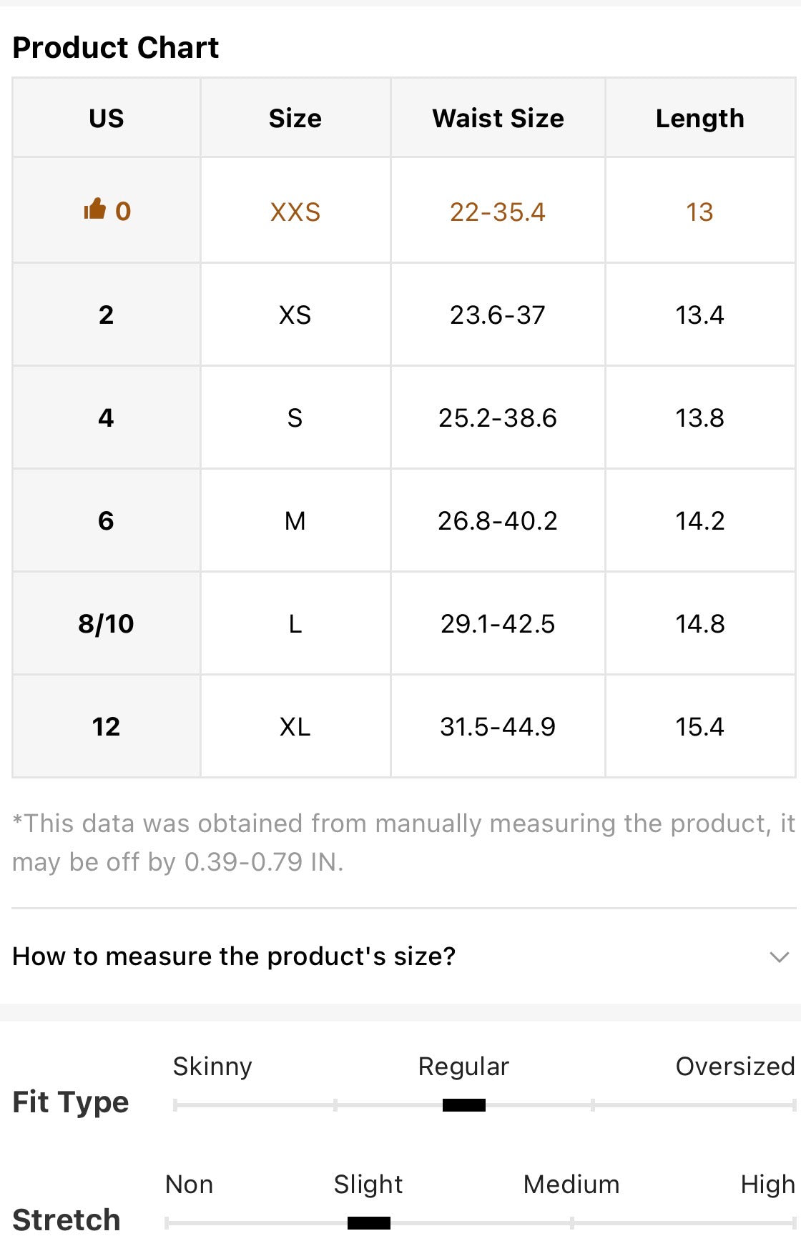Select the XS size row
Screen dimensions: 801x1251
coord(403,315)
